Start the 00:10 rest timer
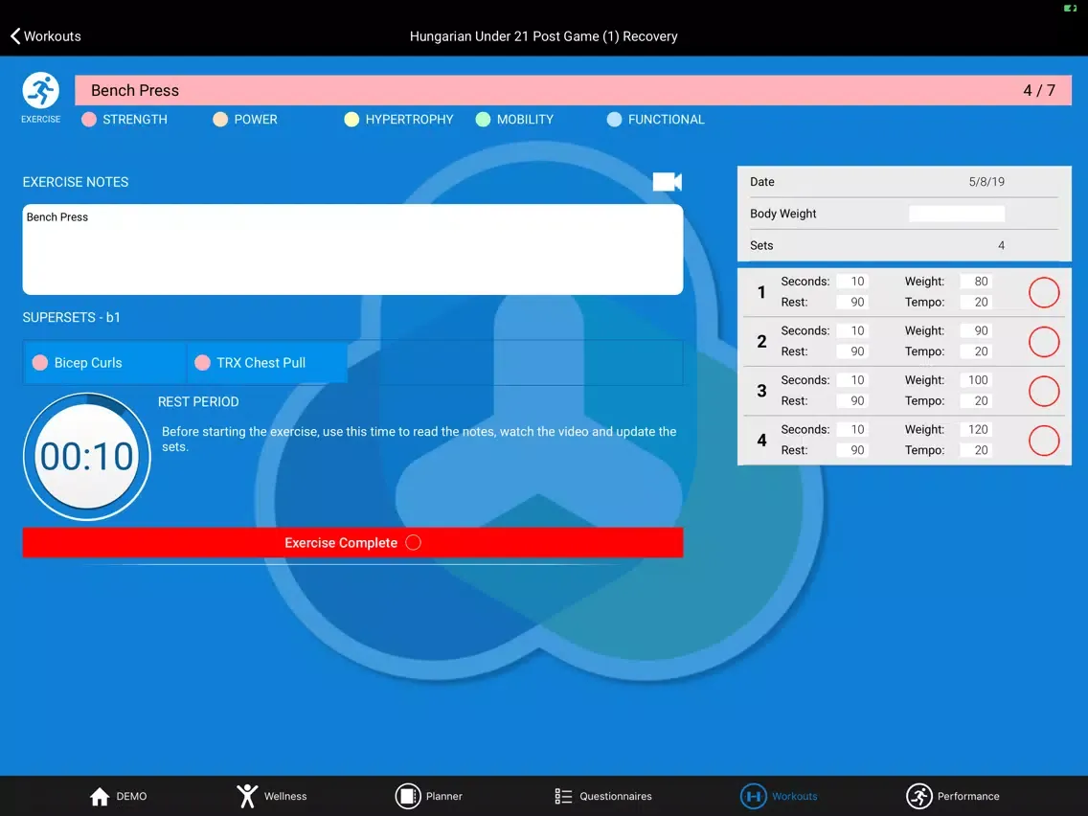The image size is (1088, 816). pyautogui.click(x=87, y=457)
